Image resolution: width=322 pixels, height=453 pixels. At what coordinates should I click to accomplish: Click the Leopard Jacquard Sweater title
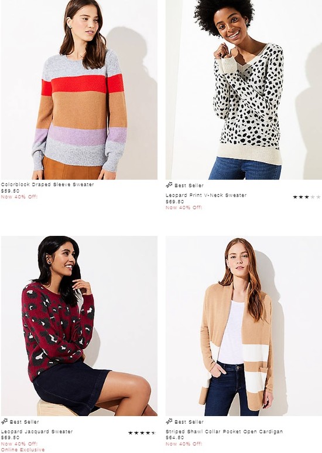point(37,432)
